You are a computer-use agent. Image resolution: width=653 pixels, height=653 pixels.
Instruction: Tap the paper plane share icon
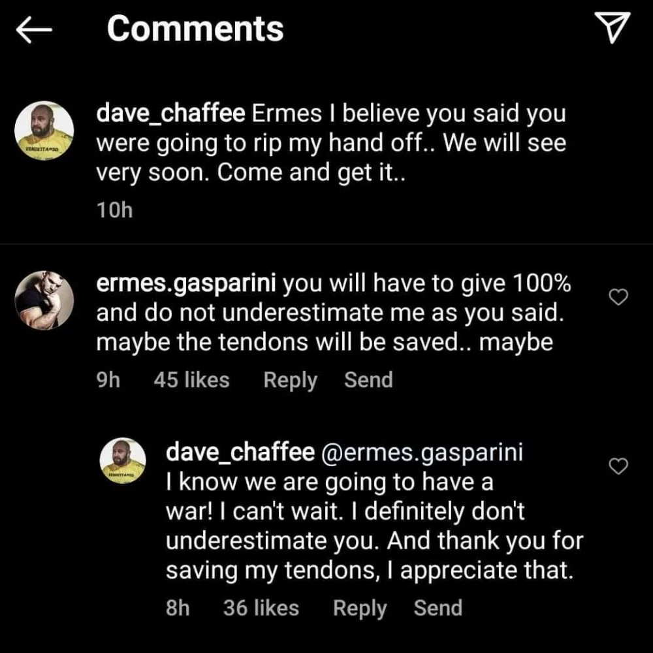(613, 29)
